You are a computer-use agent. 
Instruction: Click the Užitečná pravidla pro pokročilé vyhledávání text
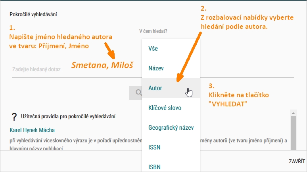68,117
